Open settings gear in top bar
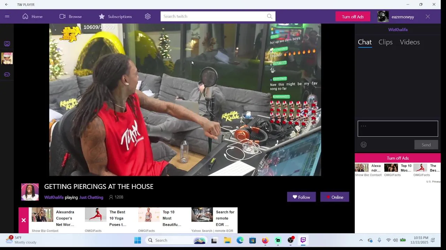The image size is (446, 250). (148, 16)
